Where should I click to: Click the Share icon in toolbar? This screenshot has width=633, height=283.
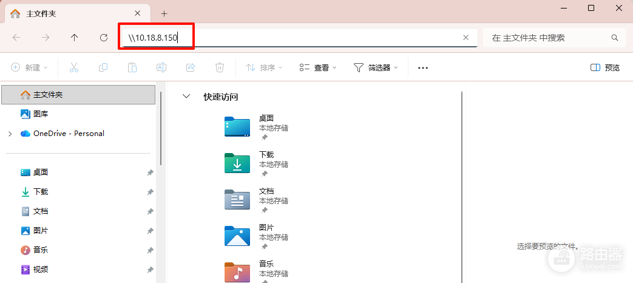(x=190, y=67)
